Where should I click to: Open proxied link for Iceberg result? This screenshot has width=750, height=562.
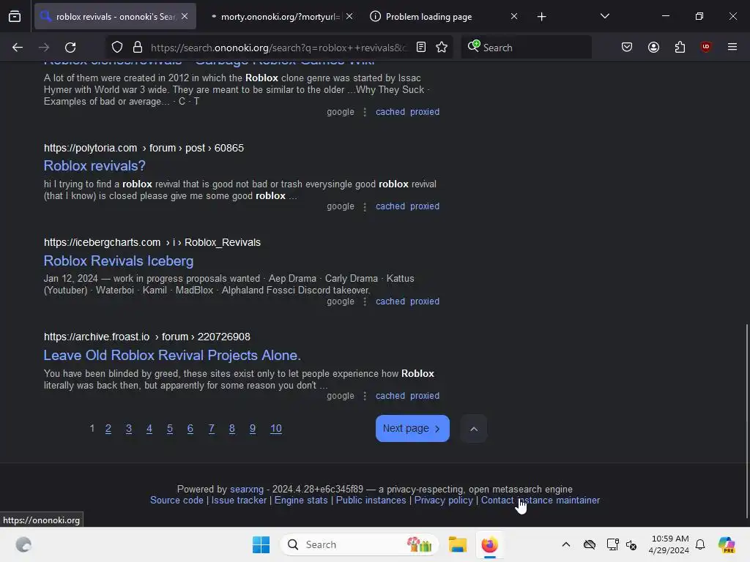coord(424,301)
